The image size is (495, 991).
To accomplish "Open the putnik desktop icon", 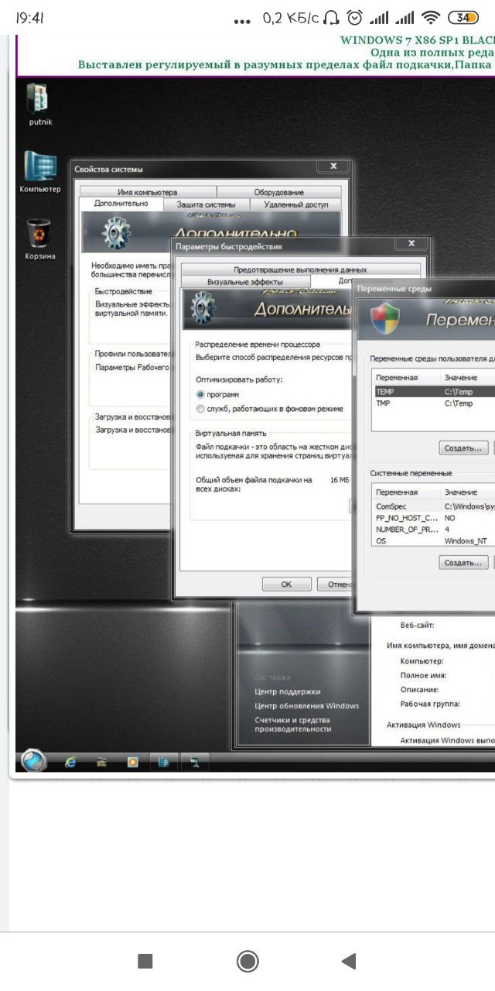I will click(39, 104).
